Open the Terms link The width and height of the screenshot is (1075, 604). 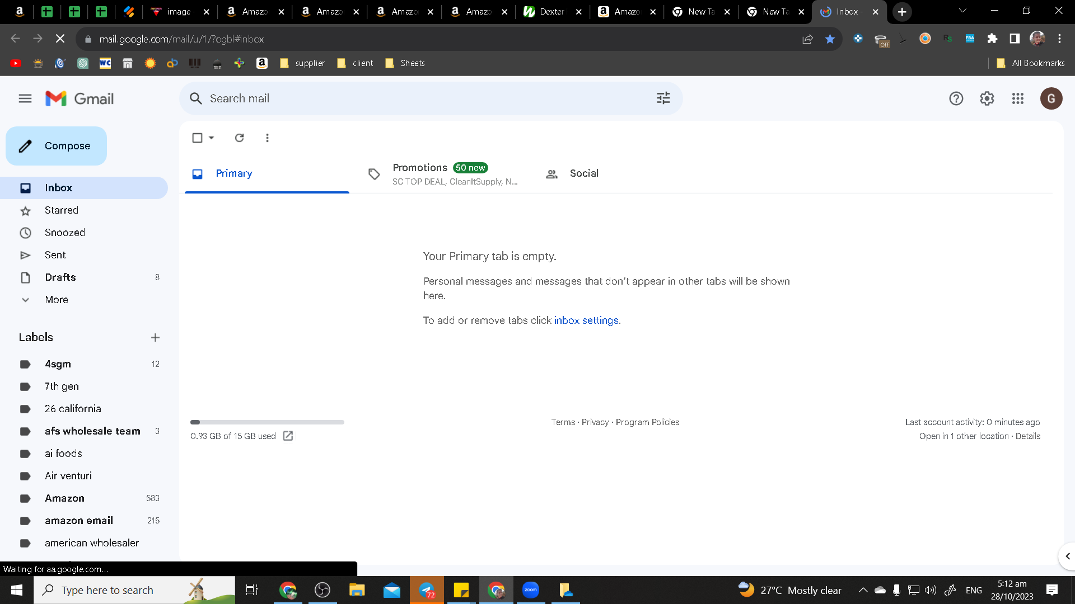click(563, 422)
